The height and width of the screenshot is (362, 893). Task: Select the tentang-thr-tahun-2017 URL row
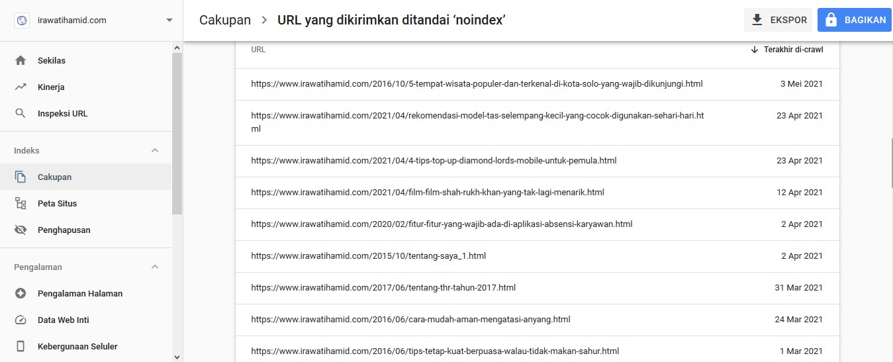pos(537,288)
